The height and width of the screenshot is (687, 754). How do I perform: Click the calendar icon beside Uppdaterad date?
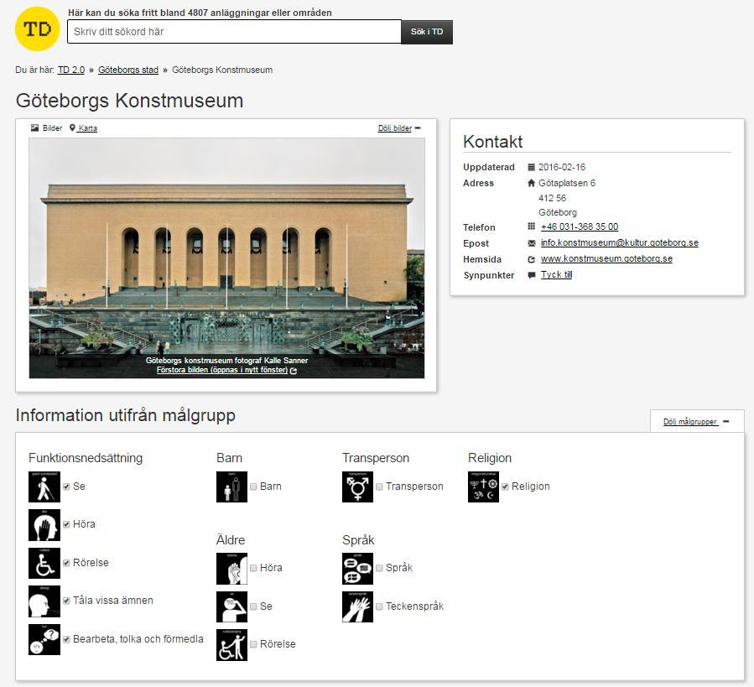(x=532, y=168)
